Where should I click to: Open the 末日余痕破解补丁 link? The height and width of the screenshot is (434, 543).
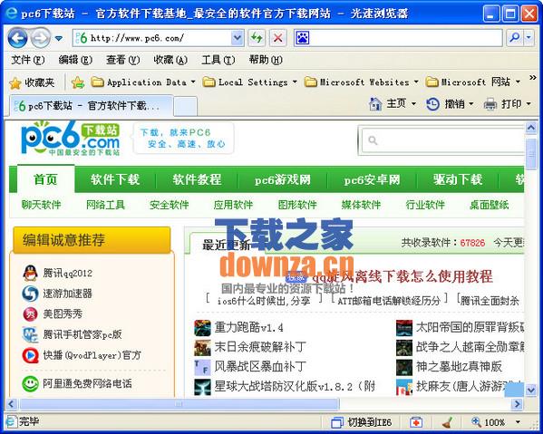(x=260, y=347)
